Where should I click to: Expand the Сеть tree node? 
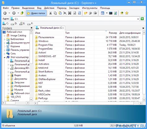(x=4, y=54)
